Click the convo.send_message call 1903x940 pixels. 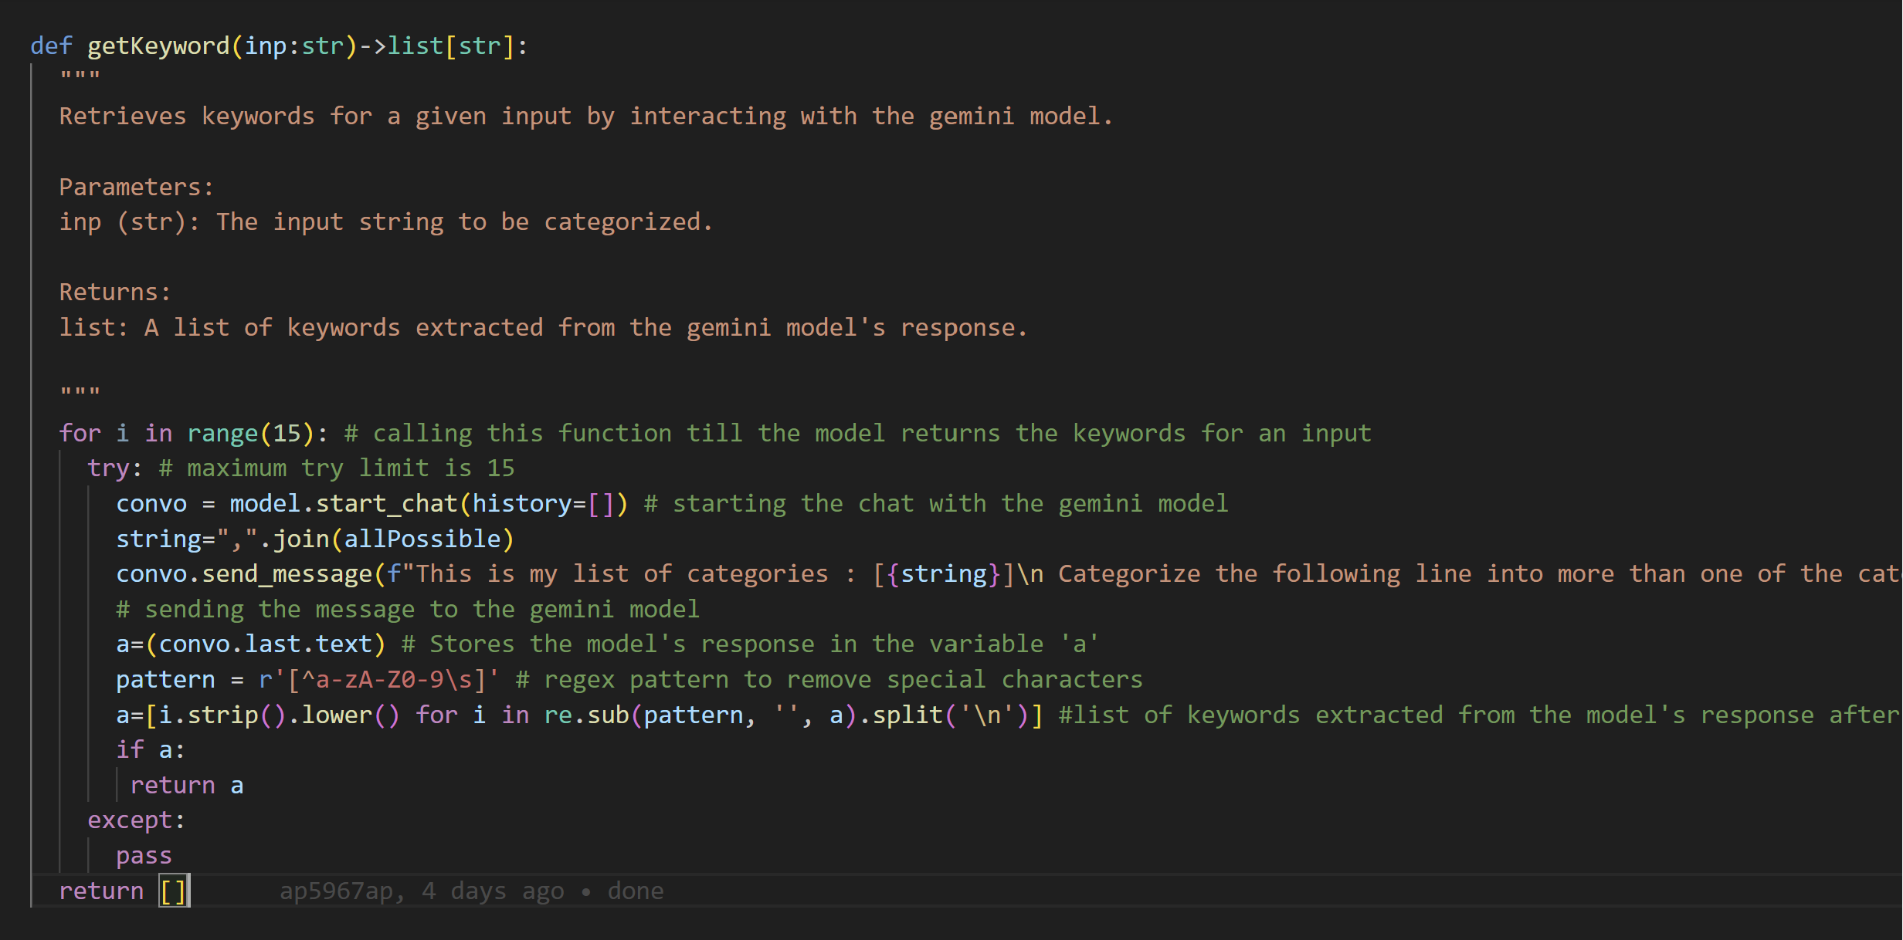244,573
